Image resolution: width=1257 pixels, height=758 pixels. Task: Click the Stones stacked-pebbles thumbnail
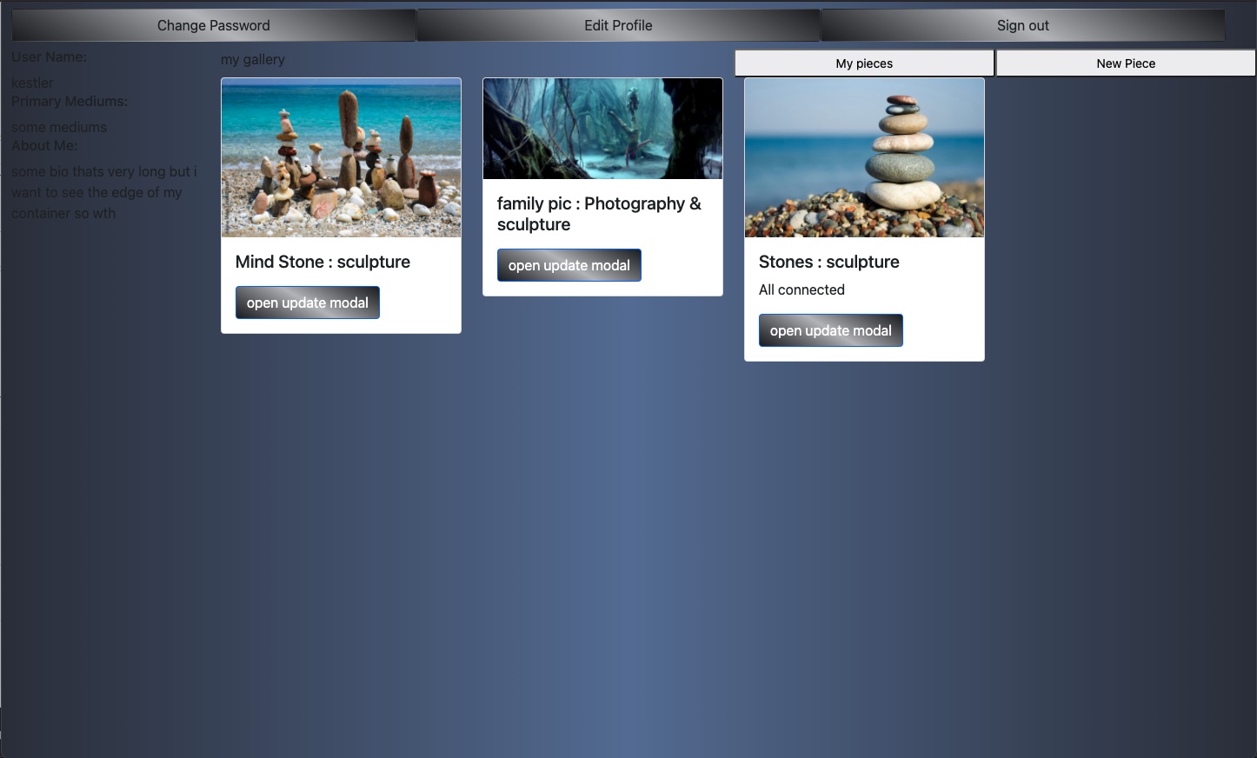click(x=863, y=157)
